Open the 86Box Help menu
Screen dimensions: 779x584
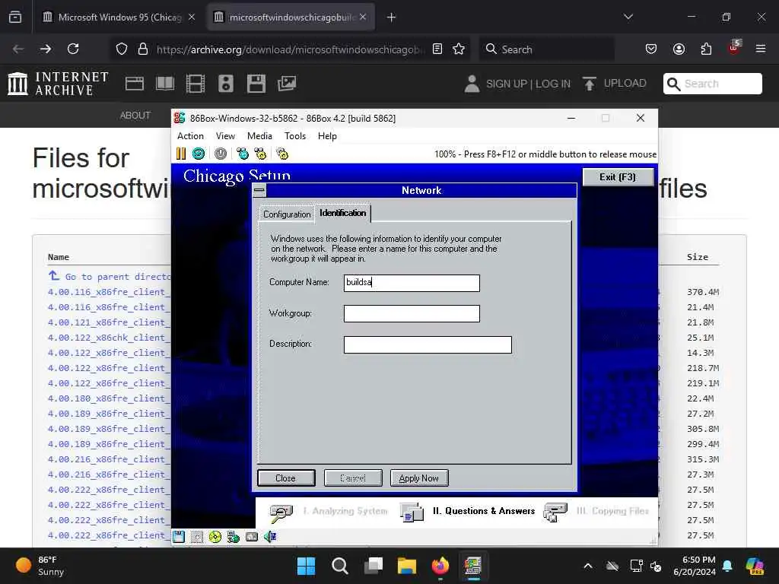327,136
